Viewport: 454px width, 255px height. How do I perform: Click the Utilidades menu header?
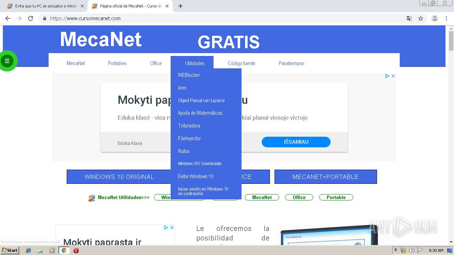pyautogui.click(x=195, y=63)
